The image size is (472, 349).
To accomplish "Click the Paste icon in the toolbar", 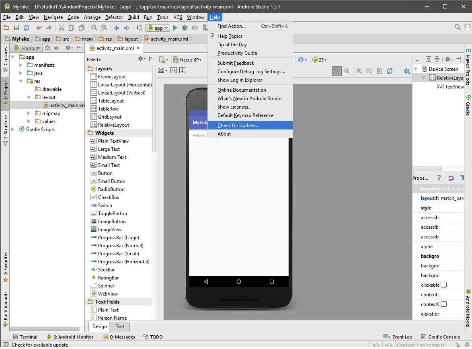I will pyautogui.click(x=82, y=28).
